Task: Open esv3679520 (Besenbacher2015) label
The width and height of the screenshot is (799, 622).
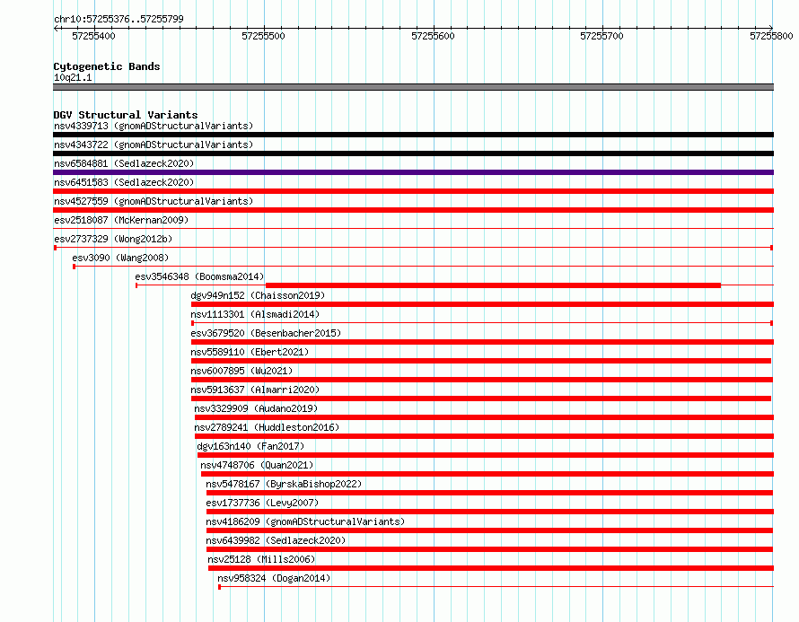Action: pos(266,333)
